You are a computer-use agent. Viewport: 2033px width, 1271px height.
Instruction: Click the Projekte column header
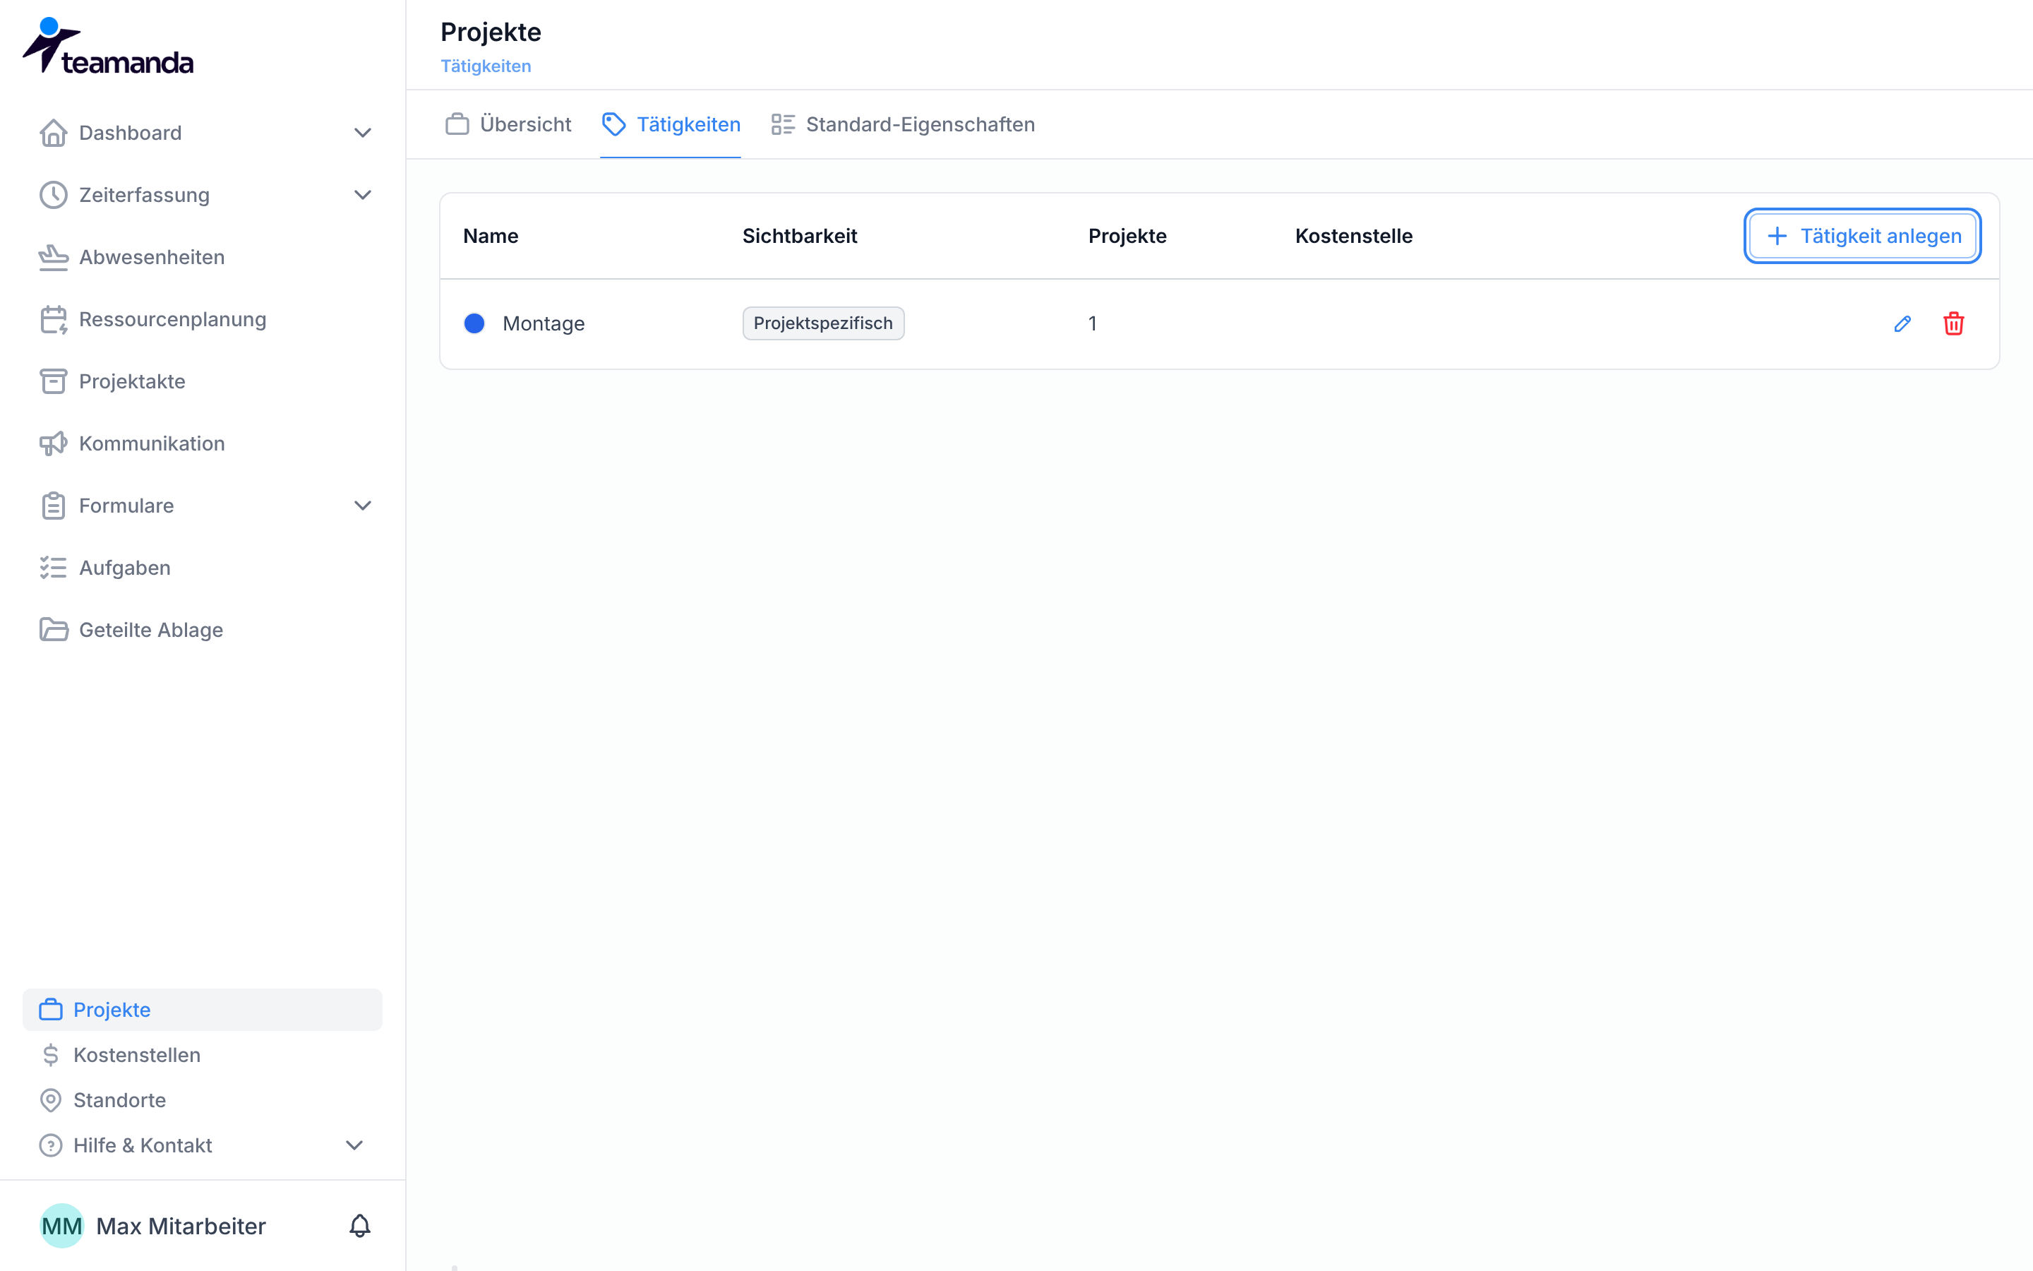tap(1127, 237)
